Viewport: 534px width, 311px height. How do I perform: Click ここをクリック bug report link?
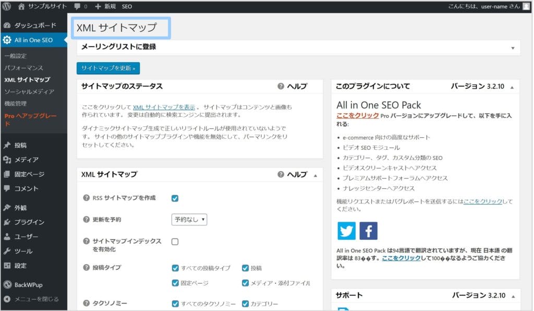(483, 201)
